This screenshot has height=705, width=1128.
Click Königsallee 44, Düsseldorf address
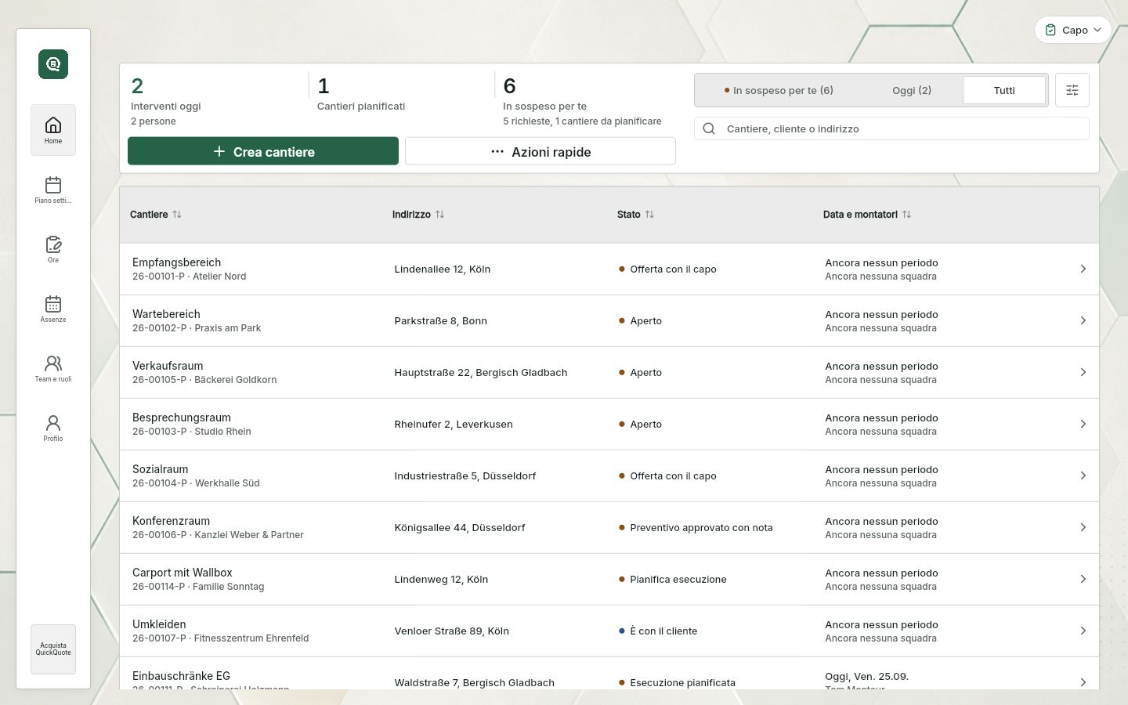coord(459,527)
